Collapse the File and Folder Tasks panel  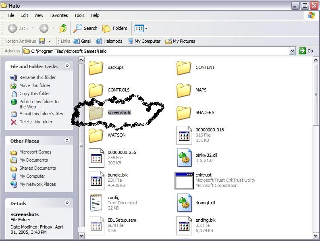[x=67, y=66]
